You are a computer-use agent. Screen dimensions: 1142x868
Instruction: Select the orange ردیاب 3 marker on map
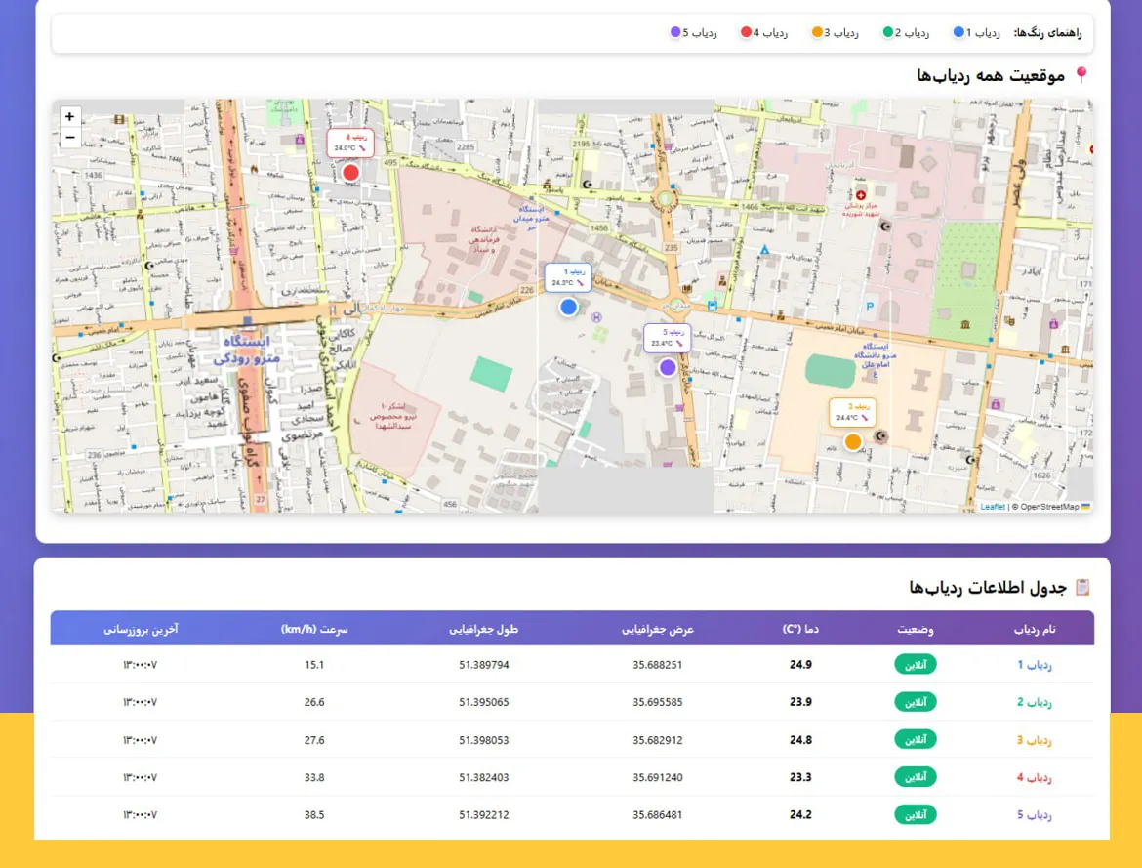click(853, 441)
